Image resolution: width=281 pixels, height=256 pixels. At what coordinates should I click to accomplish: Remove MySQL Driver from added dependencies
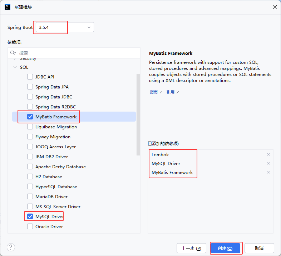pyautogui.click(x=268, y=163)
